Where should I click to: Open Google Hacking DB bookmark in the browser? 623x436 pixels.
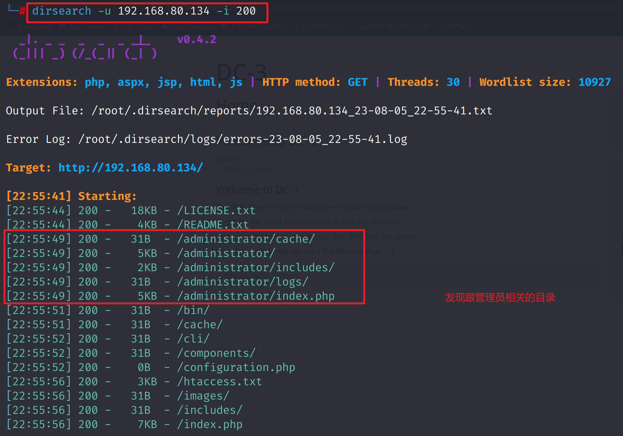coord(389,26)
